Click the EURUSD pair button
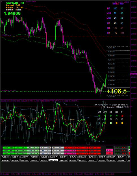 5,160
